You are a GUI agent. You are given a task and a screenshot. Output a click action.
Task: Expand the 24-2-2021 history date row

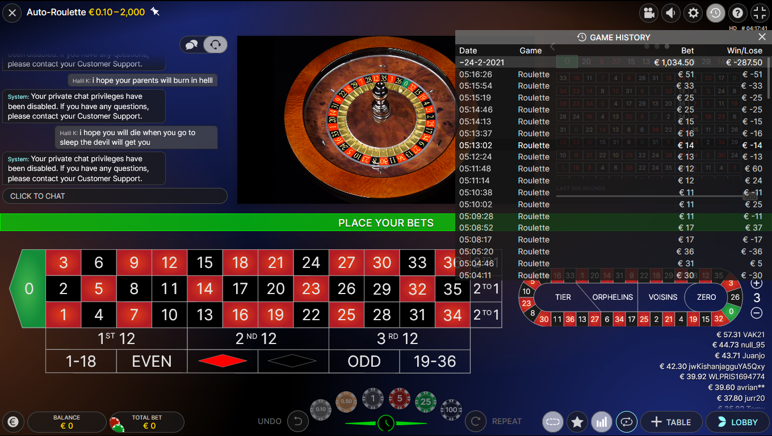613,62
